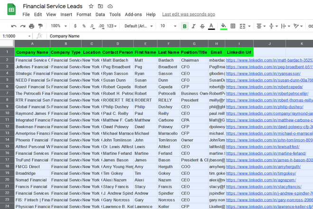Open the Data menu
The image size is (313, 209).
point(100,14)
